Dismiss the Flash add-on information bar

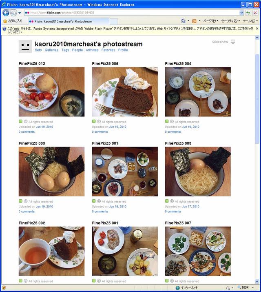click(257, 29)
